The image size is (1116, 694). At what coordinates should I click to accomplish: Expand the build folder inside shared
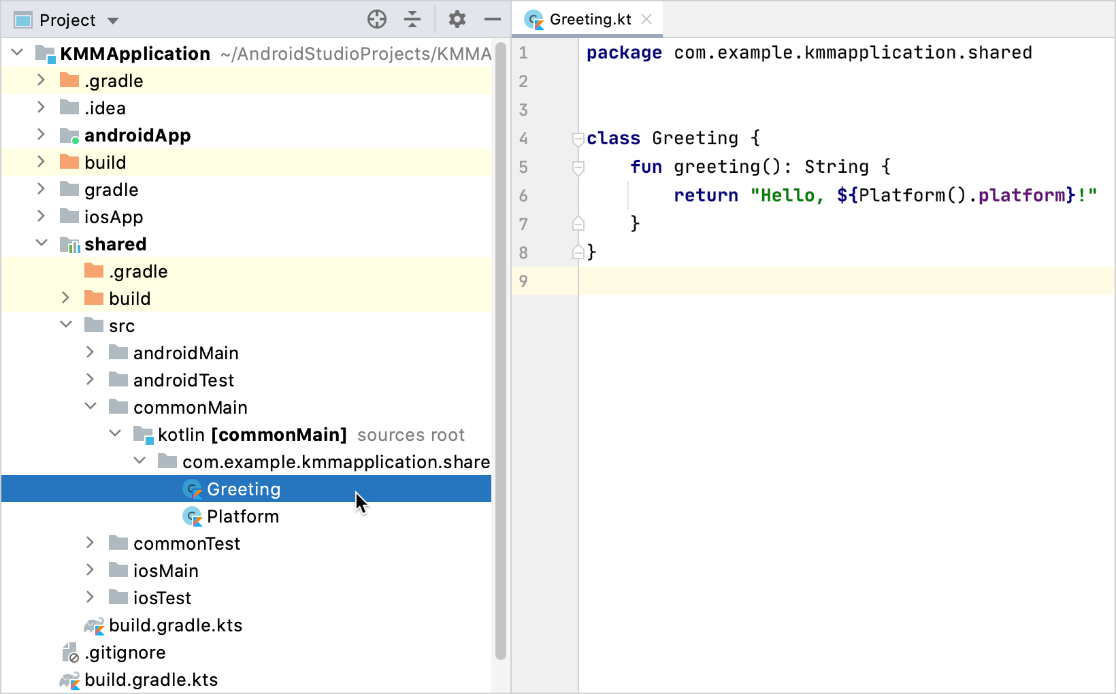65,298
